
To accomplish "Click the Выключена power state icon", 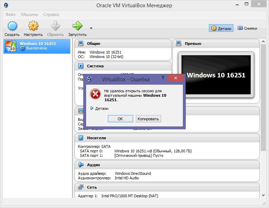I will coord(22,48).
